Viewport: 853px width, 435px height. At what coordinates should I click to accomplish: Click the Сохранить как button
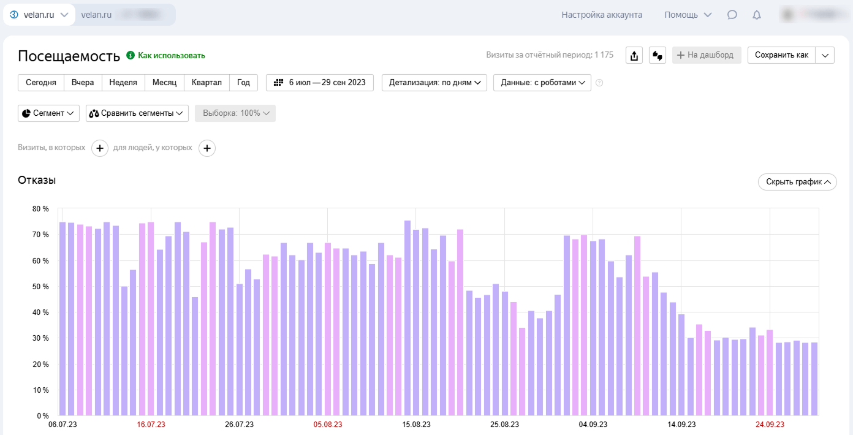coord(781,55)
